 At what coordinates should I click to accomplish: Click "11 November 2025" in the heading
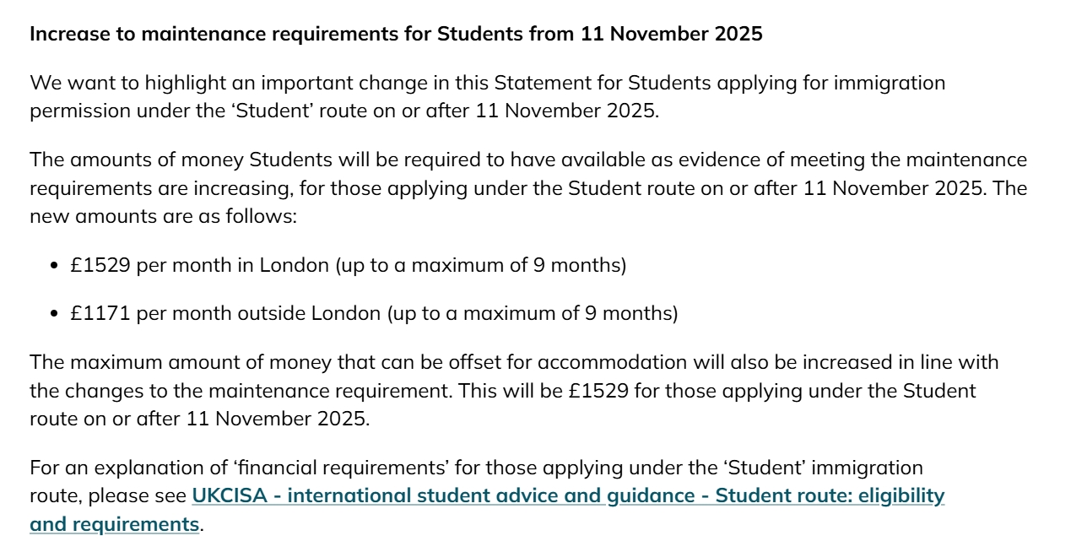671,35
